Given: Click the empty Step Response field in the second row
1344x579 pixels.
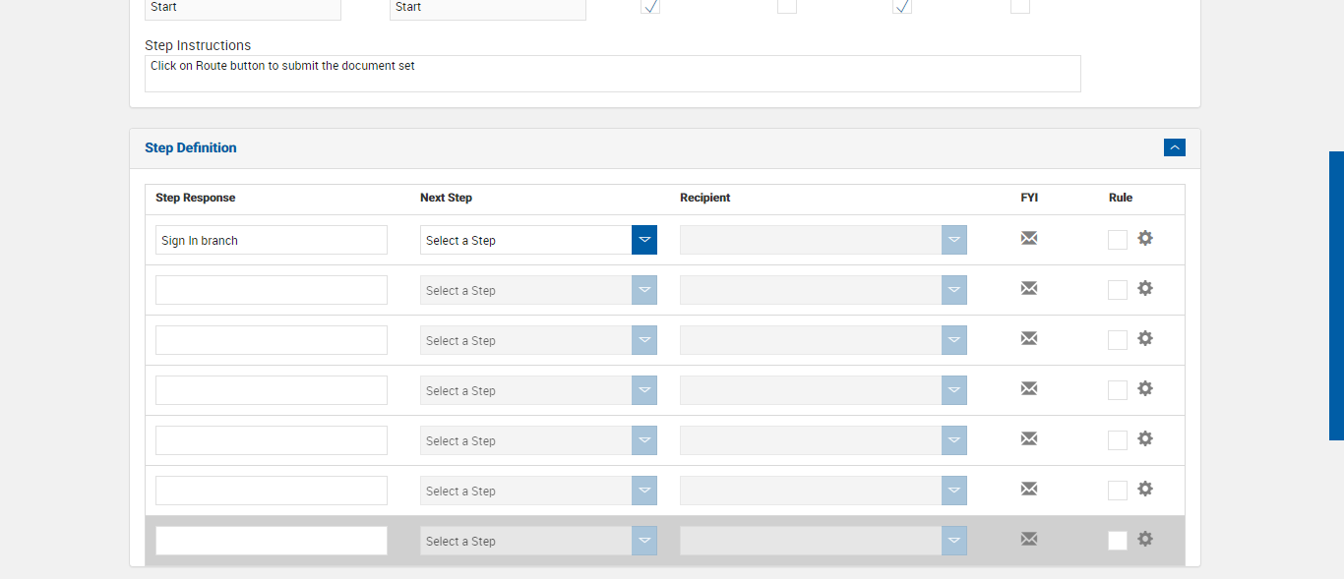Looking at the screenshot, I should click(x=271, y=290).
